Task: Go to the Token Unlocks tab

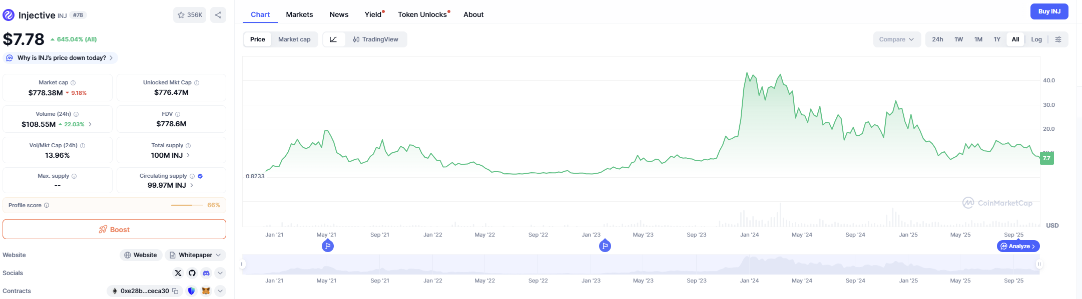Action: [x=422, y=14]
